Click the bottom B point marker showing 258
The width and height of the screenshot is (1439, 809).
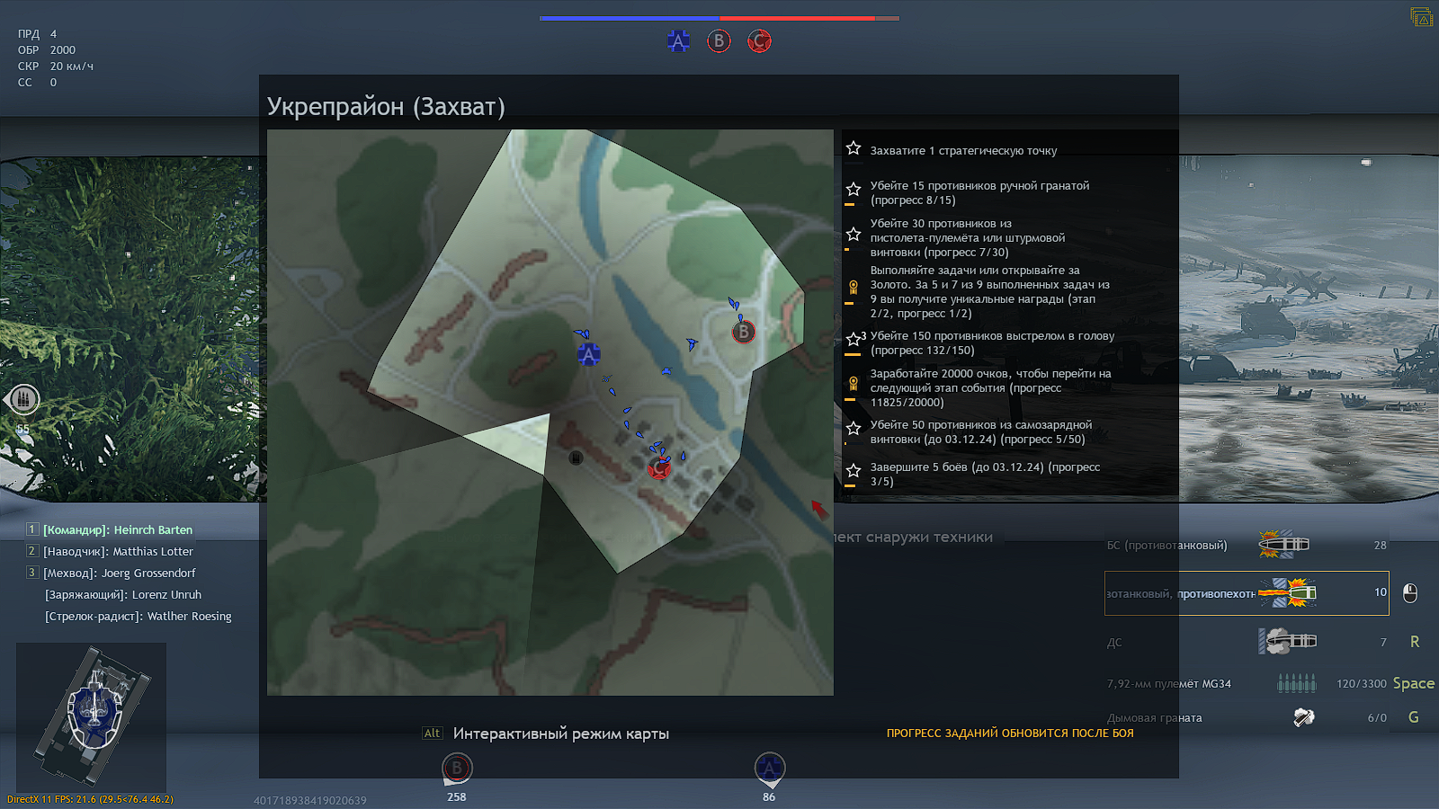[457, 769]
